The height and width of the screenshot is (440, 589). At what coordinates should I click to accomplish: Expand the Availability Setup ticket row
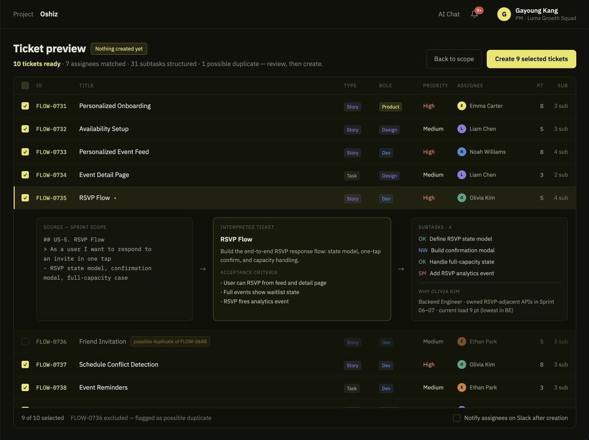point(294,129)
